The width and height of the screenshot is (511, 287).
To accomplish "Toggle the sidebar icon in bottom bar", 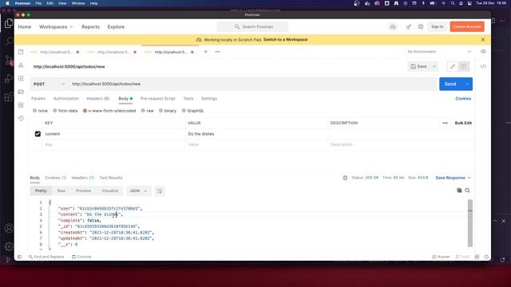I will [19, 257].
